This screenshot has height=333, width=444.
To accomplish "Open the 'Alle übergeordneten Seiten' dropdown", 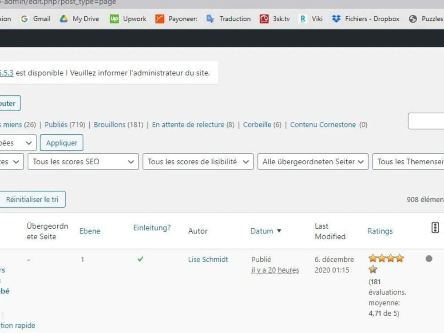I will pos(313,162).
